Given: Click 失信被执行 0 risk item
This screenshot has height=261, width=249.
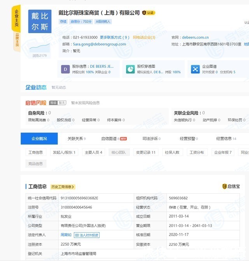Looking at the screenshot, I should (x=184, y=120).
